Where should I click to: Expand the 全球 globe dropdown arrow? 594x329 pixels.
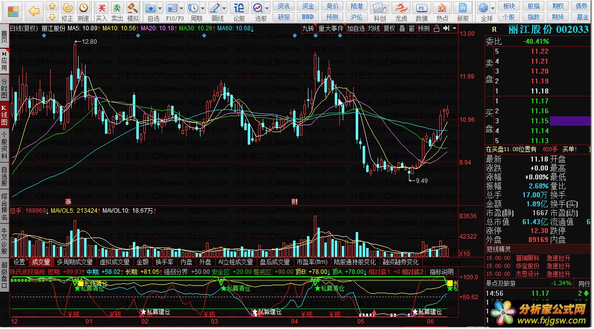pyautogui.click(x=493, y=8)
